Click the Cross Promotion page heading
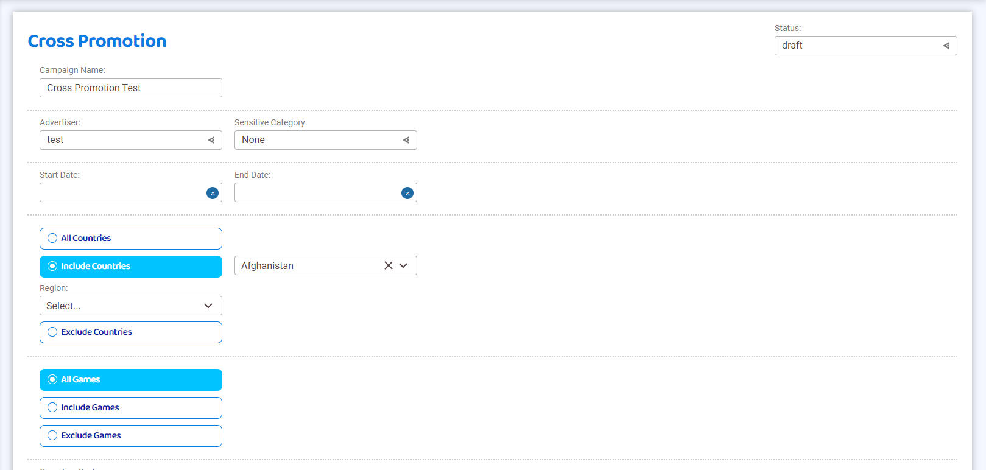 tap(97, 41)
